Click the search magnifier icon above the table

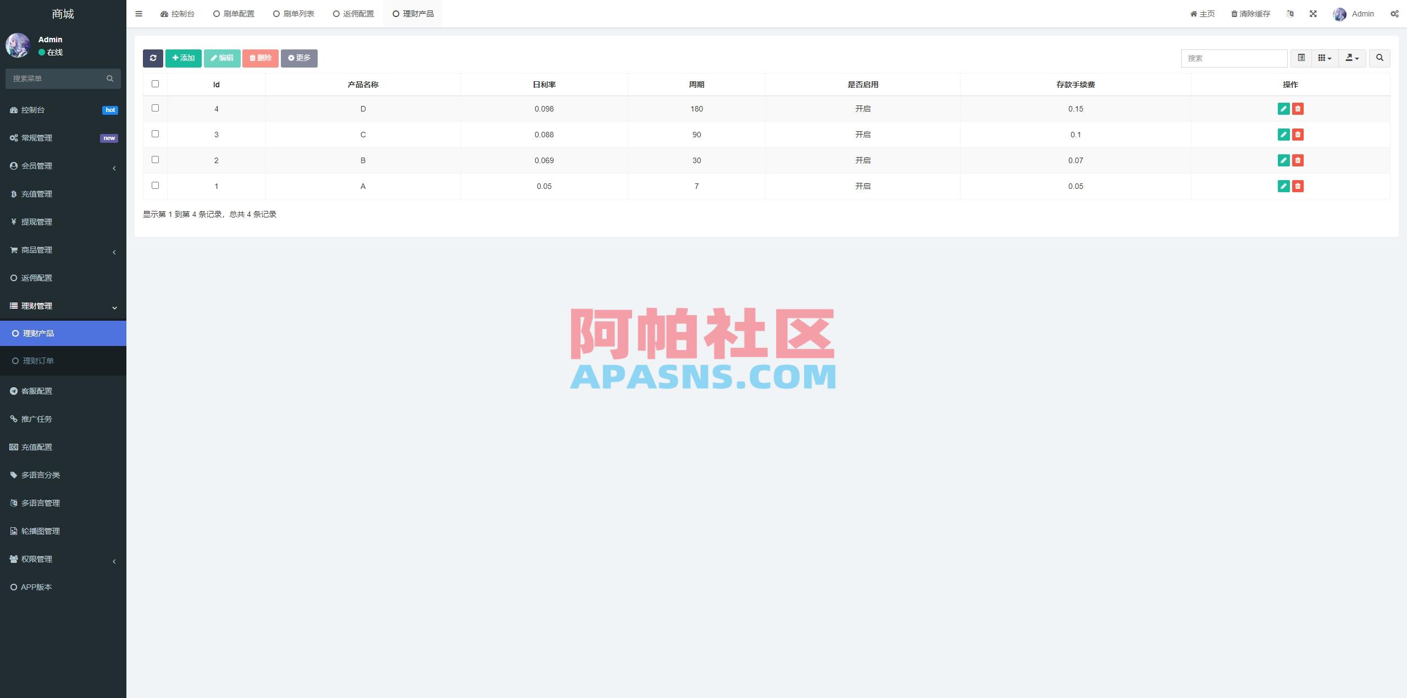click(x=1379, y=58)
